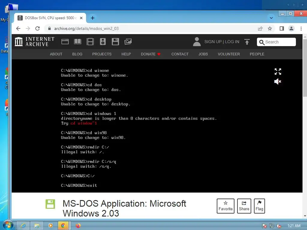
Task: Click the red 'cd window~1' hint text
Action: point(84,123)
